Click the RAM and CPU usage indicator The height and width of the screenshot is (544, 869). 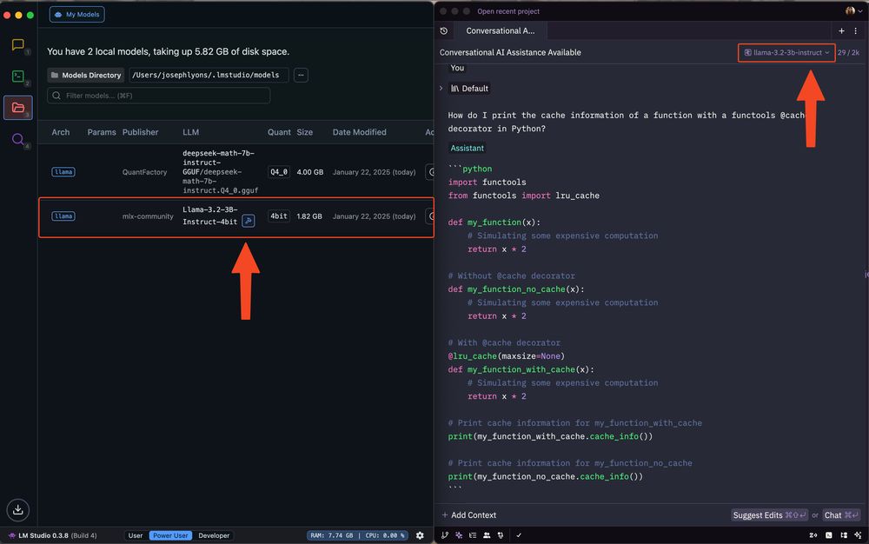(357, 535)
